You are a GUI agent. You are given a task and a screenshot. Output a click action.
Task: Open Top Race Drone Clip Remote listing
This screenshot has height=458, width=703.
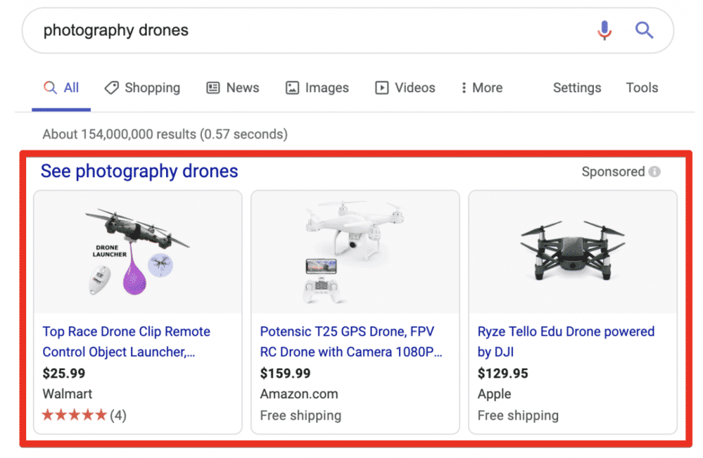pos(126,341)
